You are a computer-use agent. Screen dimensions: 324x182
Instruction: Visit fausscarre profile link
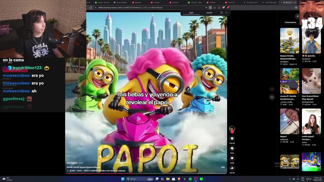pyautogui.click(x=306, y=59)
